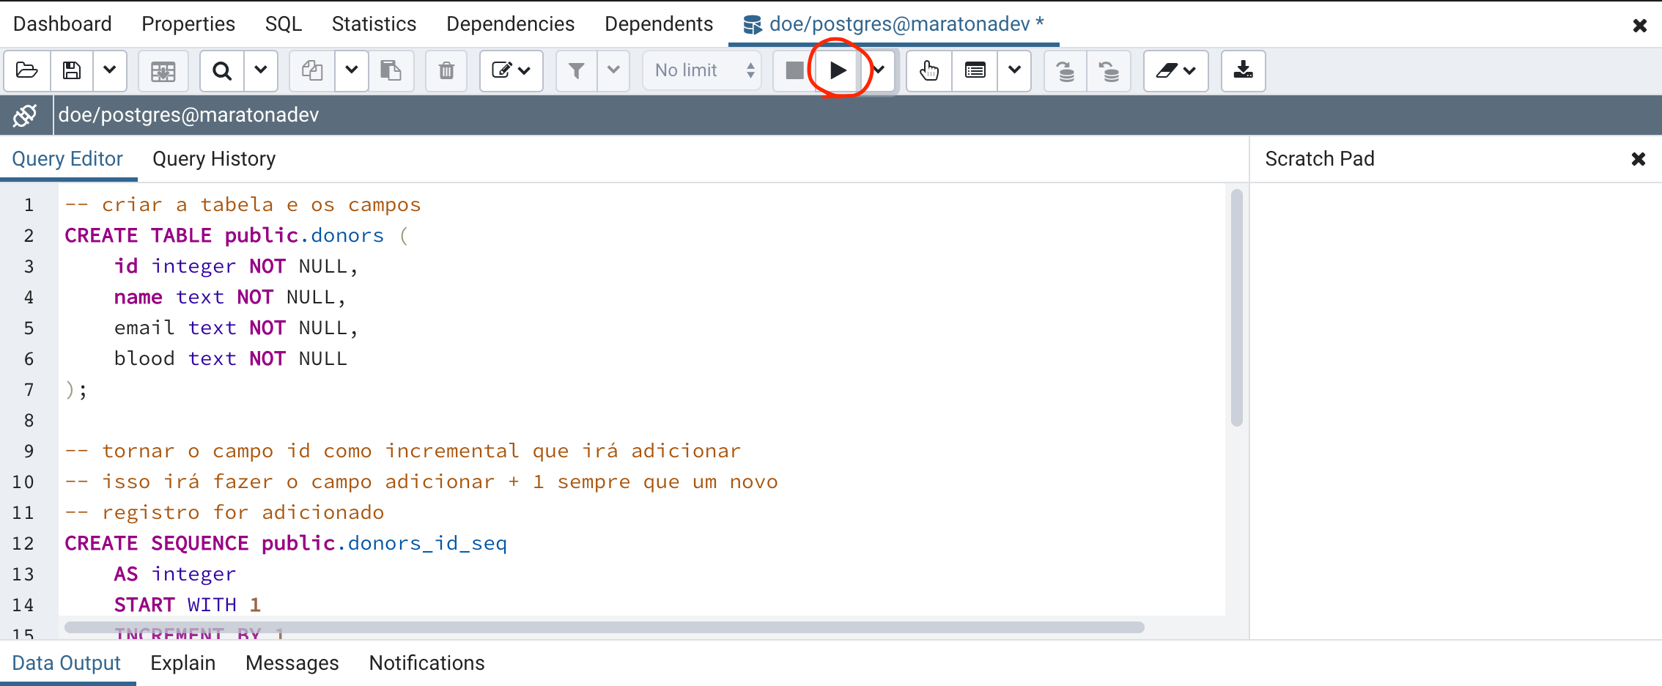
Task: Click the Delete trash icon
Action: [x=446, y=70]
